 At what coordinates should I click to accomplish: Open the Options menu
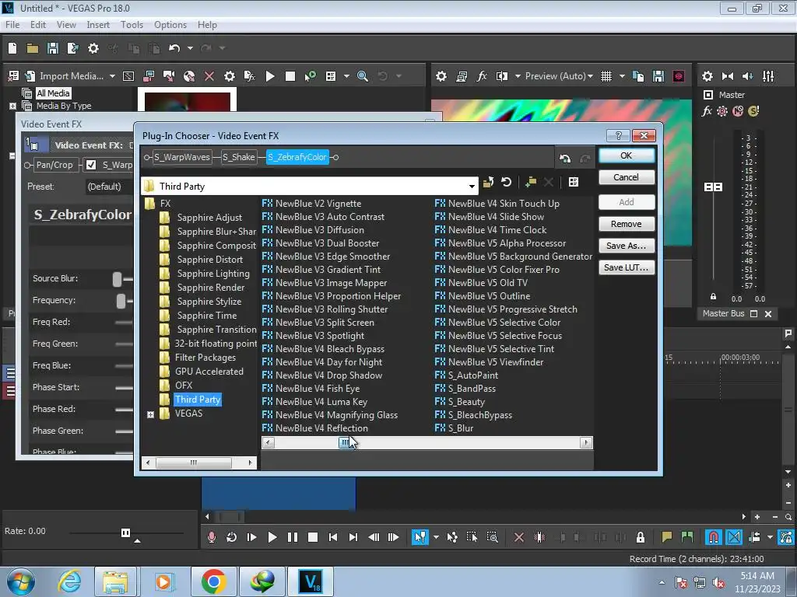(170, 25)
